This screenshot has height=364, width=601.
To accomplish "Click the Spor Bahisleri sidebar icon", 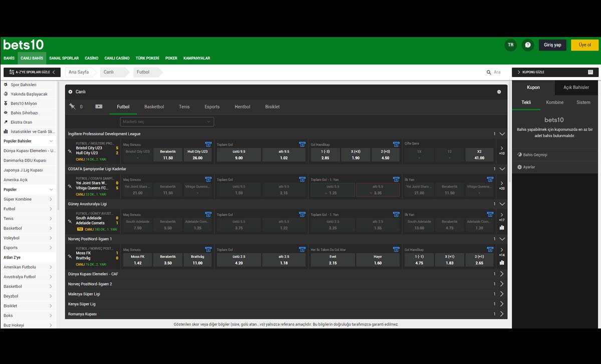I will [x=6, y=84].
